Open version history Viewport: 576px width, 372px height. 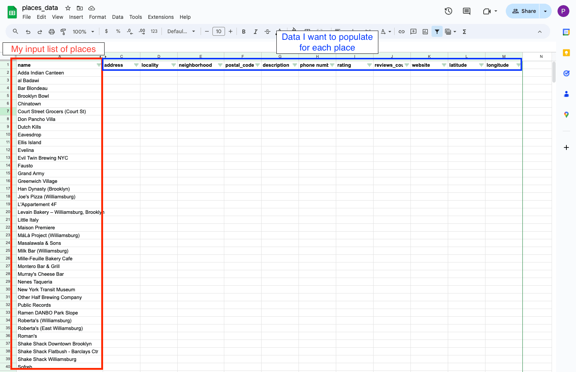(x=449, y=11)
